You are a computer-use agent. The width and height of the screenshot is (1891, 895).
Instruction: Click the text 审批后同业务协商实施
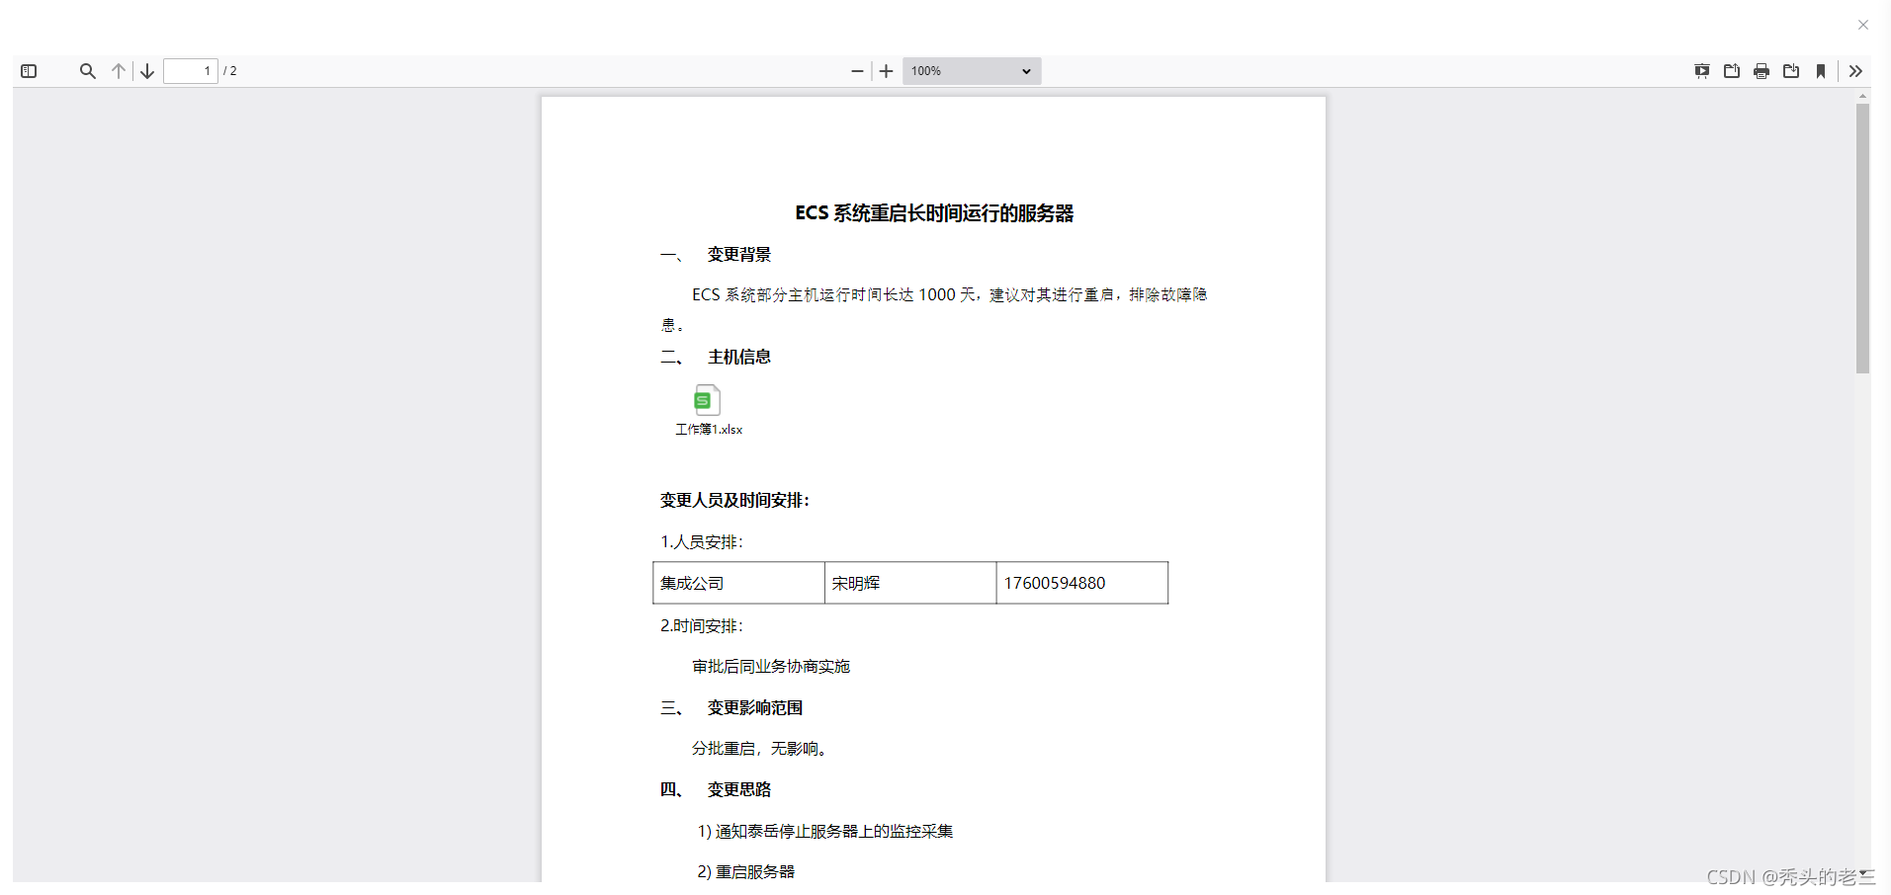click(x=771, y=667)
